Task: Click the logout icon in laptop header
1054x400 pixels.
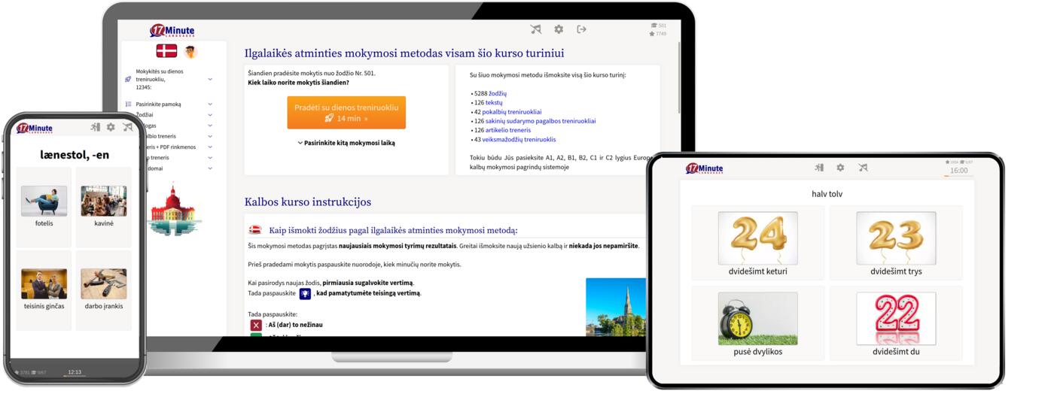Action: pos(581,29)
